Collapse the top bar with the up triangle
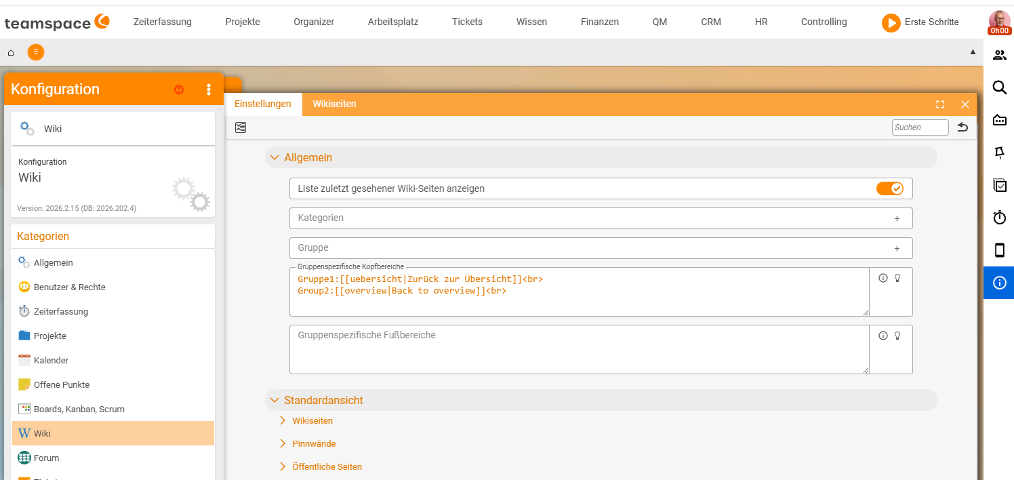The image size is (1014, 480). [x=973, y=52]
